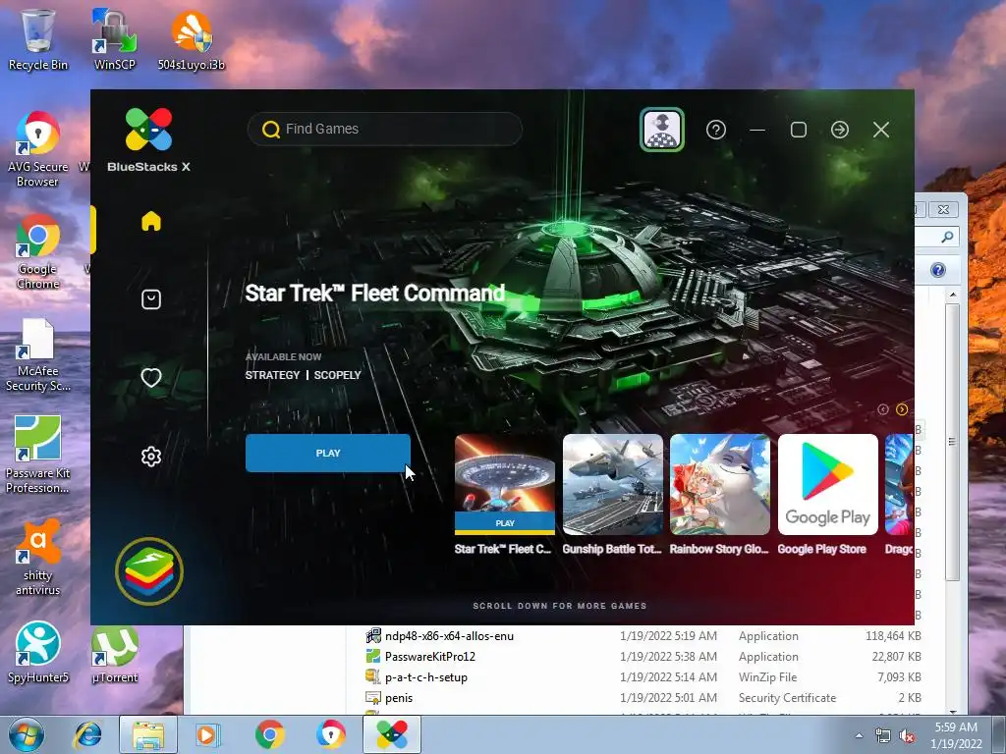
Task: Open WinSCP desktop shortcut
Action: [x=114, y=39]
